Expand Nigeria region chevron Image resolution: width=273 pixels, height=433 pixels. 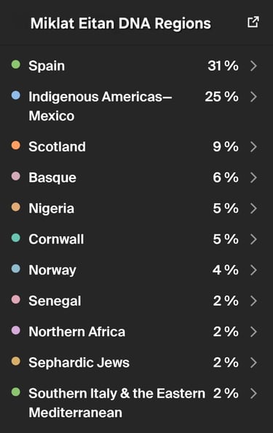click(253, 208)
